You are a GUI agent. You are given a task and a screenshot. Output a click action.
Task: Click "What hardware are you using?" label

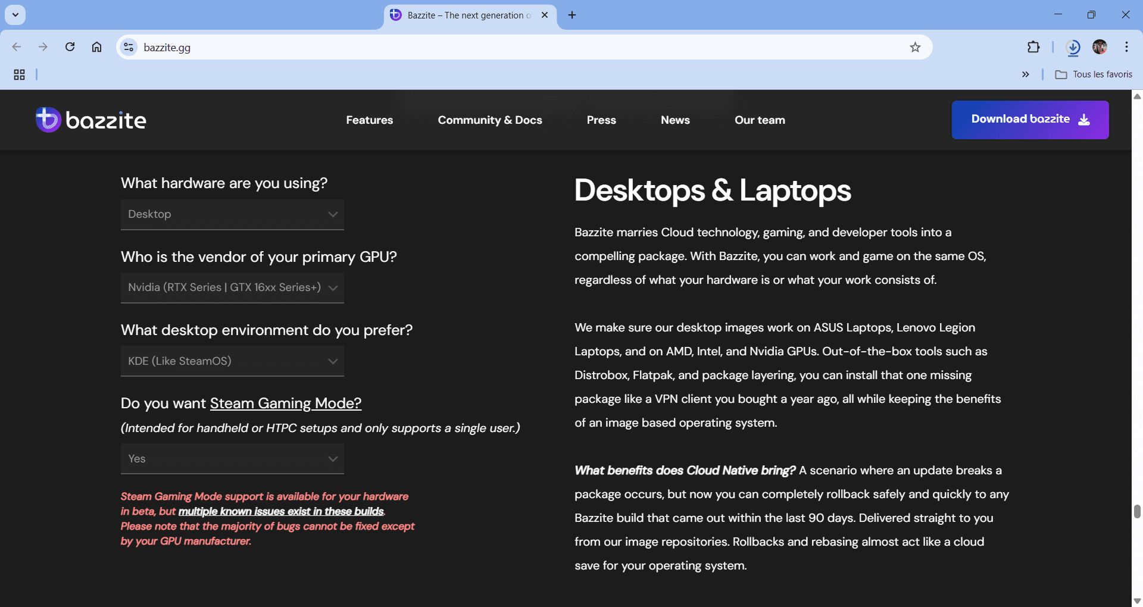click(224, 183)
